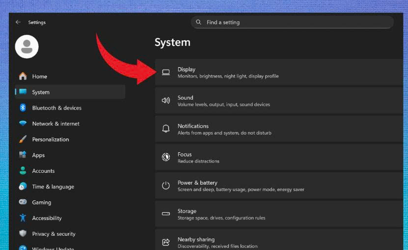Open Accounts settings section
This screenshot has width=408, height=250.
click(x=70, y=171)
